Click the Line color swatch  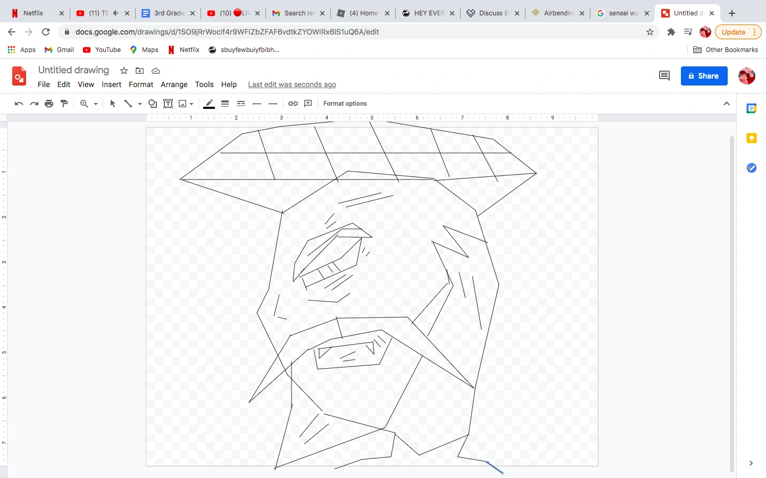pos(209,103)
